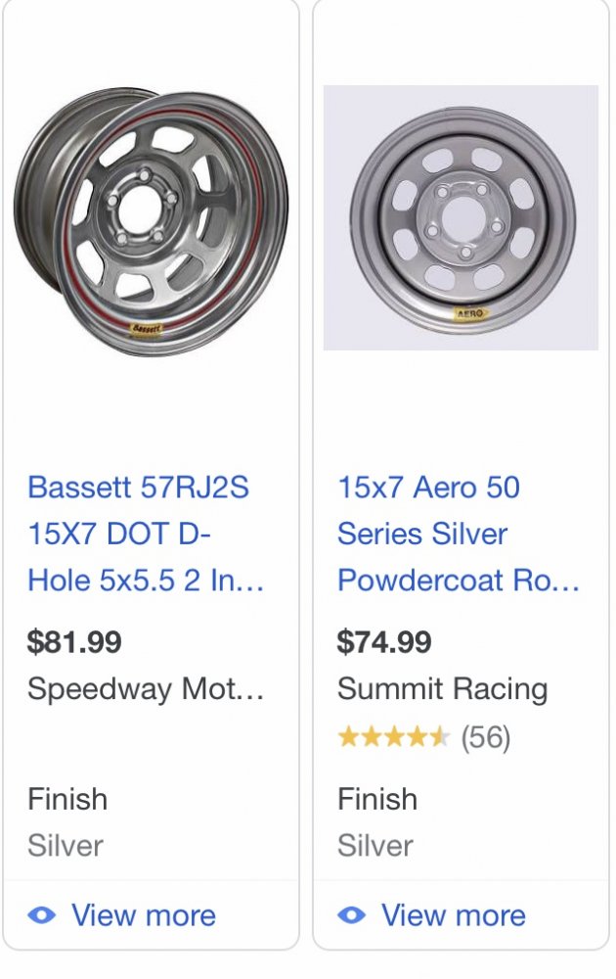This screenshot has height=979, width=616.
Task: Click the Silver finish value on the Aero card
Action: (375, 846)
